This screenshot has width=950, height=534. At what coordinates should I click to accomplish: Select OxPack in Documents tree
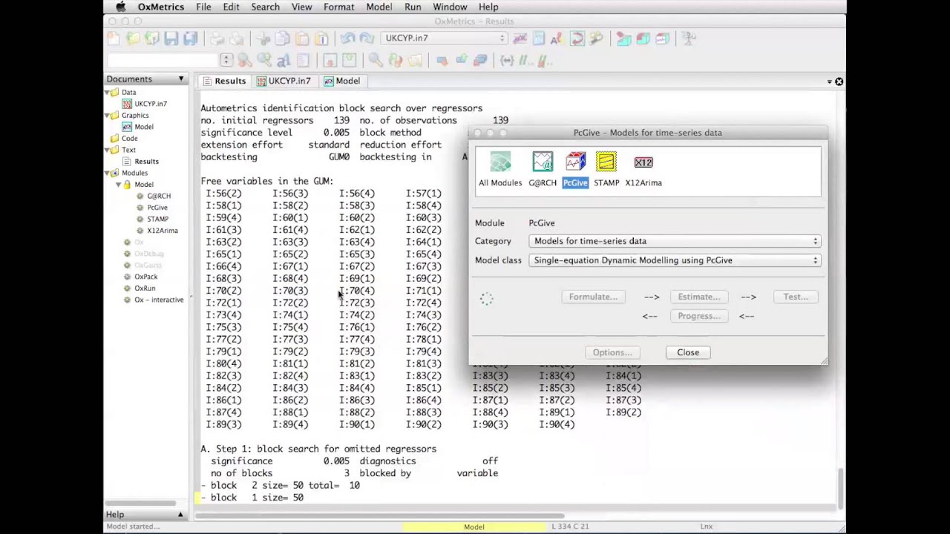(x=146, y=277)
